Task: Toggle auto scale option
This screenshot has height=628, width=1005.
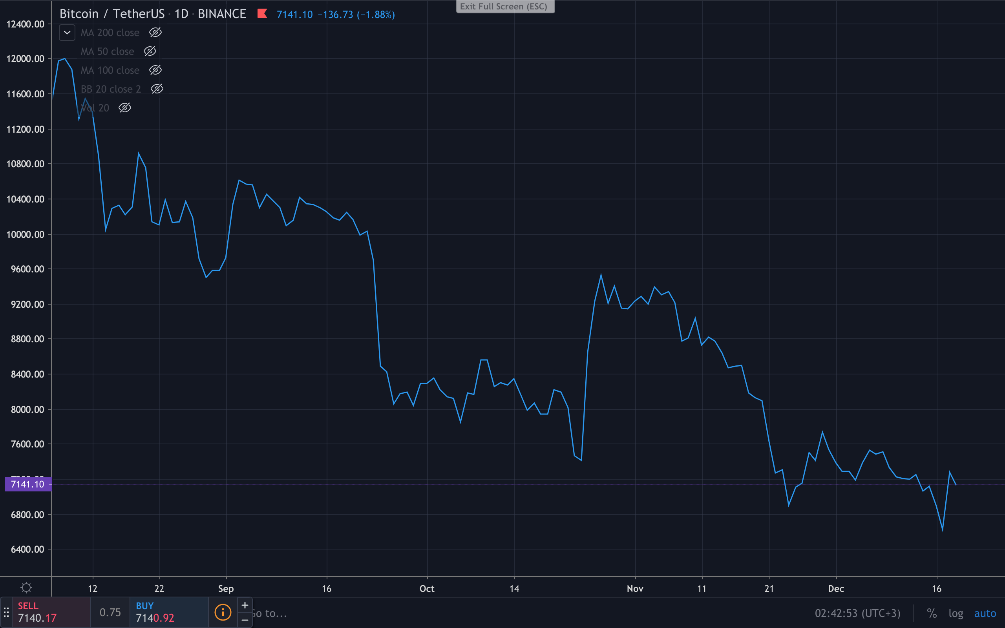Action: (985, 613)
